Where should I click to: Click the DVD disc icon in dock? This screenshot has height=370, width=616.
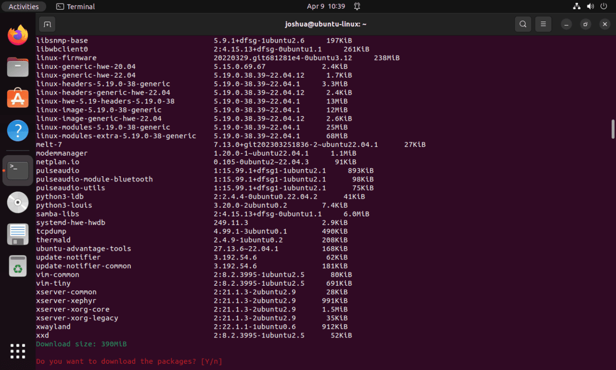[18, 202]
